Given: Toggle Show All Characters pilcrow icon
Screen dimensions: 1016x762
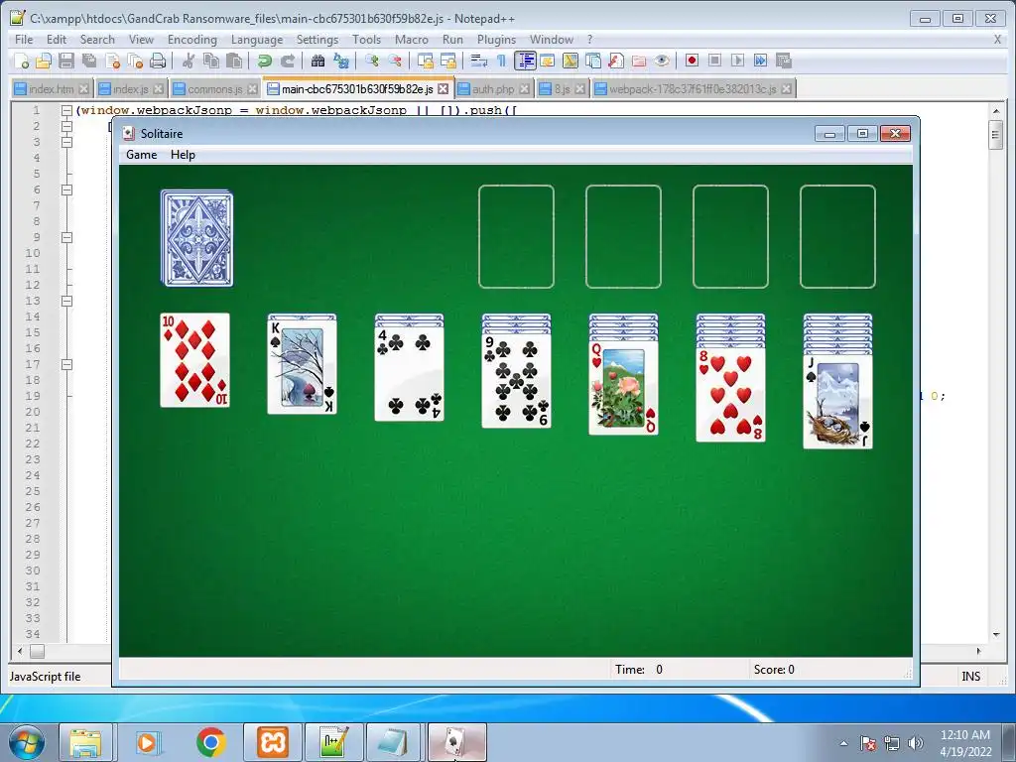Looking at the screenshot, I should [x=501, y=61].
